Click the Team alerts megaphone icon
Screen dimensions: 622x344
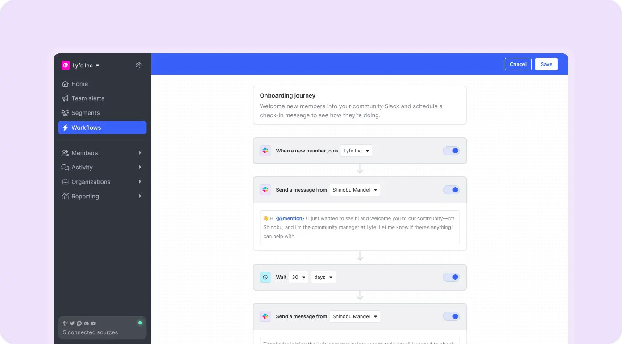65,98
